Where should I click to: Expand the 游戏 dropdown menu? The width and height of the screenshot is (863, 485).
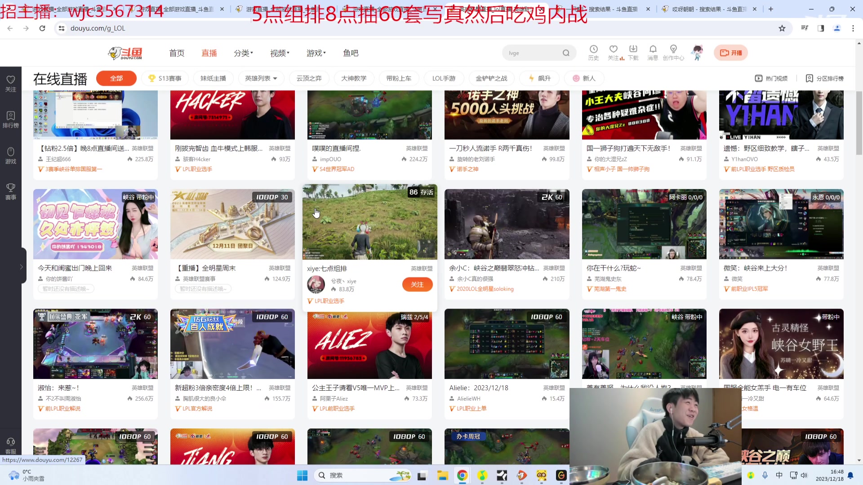point(316,53)
